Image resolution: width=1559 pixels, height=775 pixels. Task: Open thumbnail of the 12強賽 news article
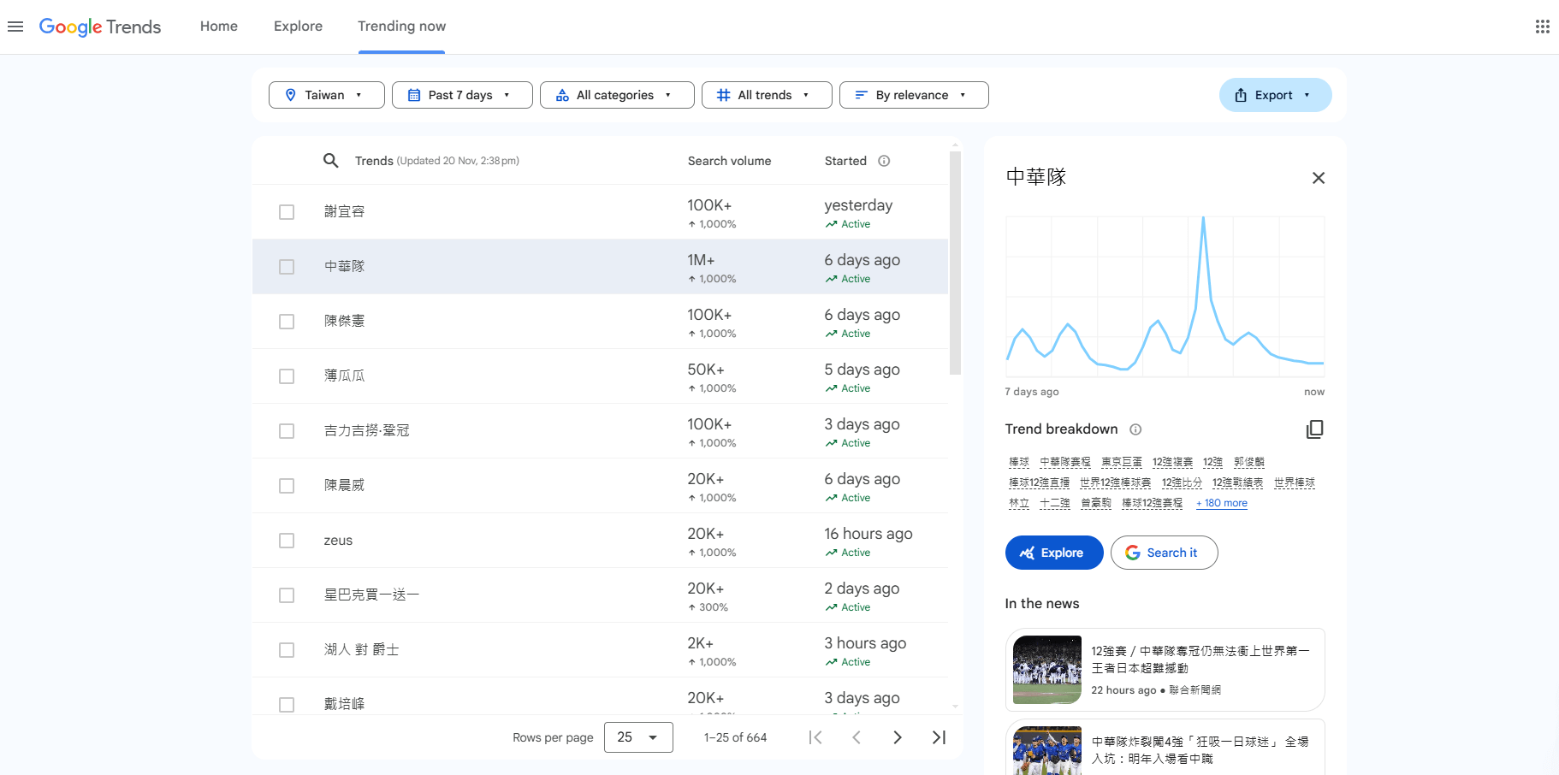(x=1047, y=670)
